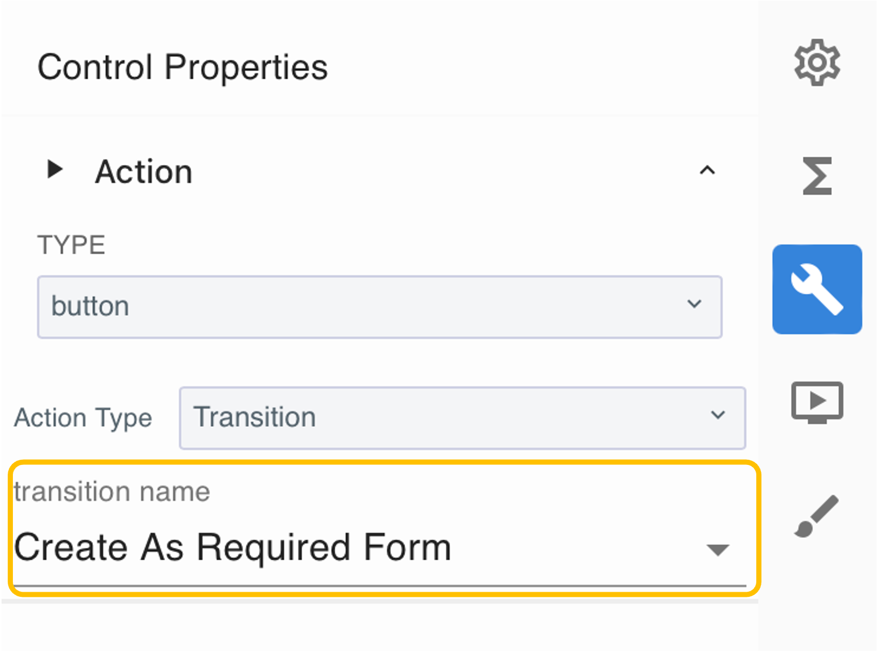The width and height of the screenshot is (877, 652).
Task: Click the chevron in the TYPE field
Action: point(694,304)
